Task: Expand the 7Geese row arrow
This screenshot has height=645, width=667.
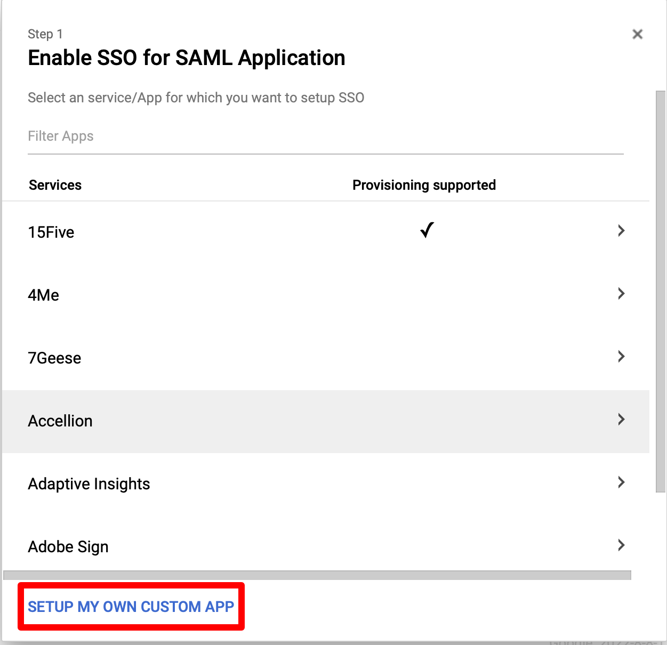Action: point(621,357)
